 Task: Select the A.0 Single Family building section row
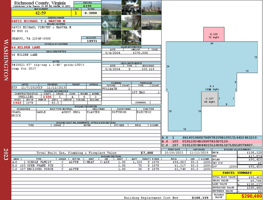(111, 162)
